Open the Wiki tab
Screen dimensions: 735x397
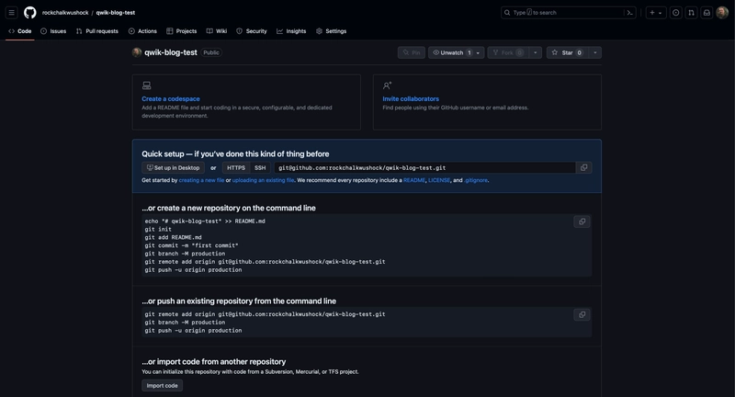point(217,31)
